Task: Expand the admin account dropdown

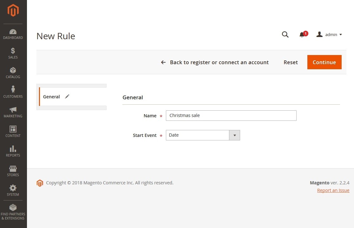Action: coord(329,35)
